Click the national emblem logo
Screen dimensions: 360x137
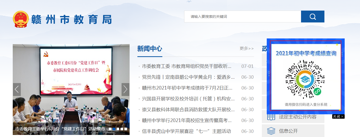[21, 19]
